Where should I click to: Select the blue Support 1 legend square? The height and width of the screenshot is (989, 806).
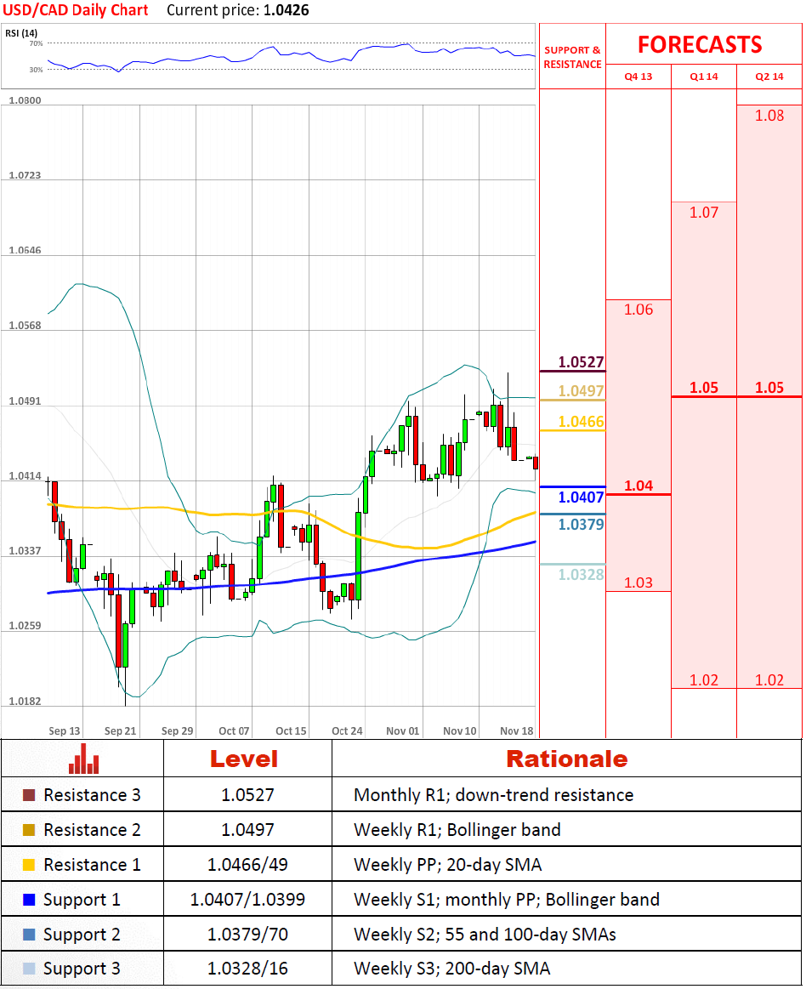click(x=29, y=900)
